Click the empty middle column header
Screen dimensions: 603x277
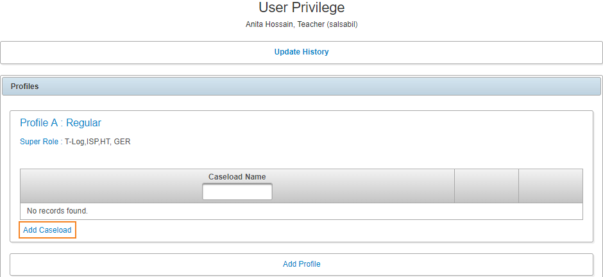tap(486, 186)
